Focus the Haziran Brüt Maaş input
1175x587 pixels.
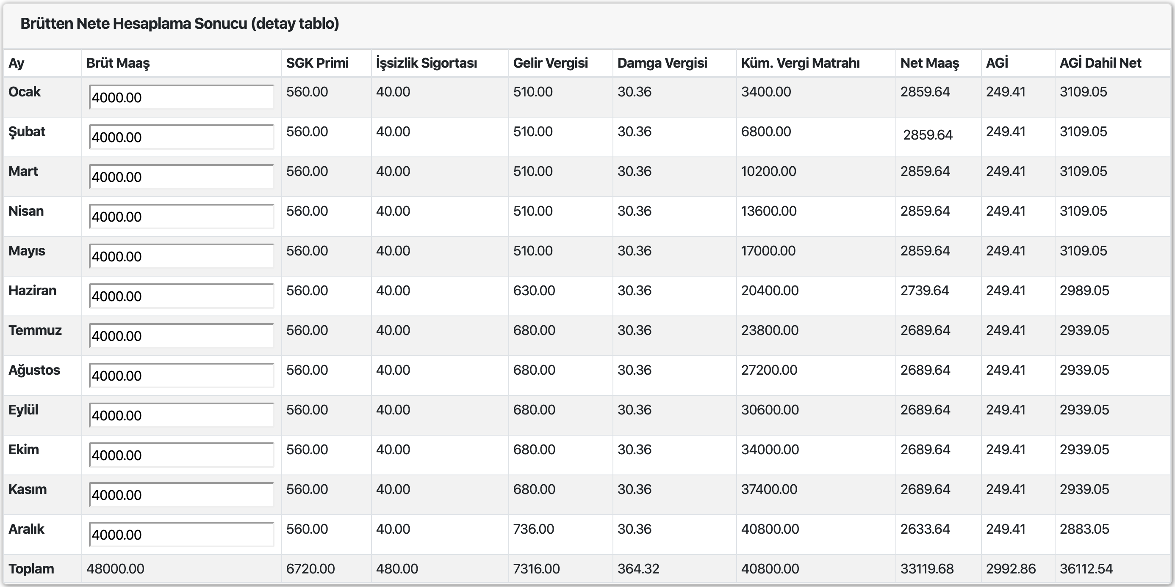182,296
